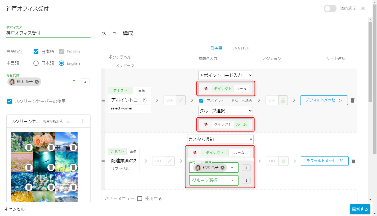Select 日本語 as the 主言語 radio option

[x=36, y=63]
